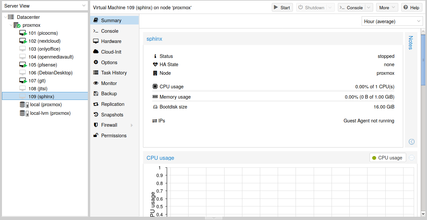
Task: Open the Task History tab
Action: point(114,73)
